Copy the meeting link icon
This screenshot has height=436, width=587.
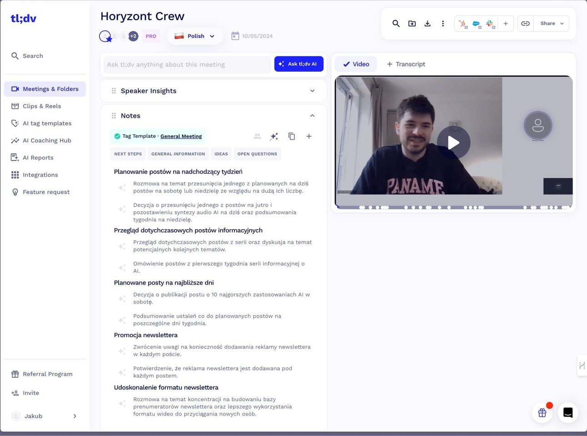525,24
